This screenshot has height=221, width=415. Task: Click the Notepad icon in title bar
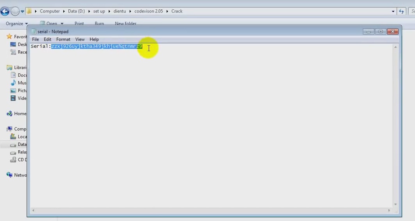[x=34, y=32]
